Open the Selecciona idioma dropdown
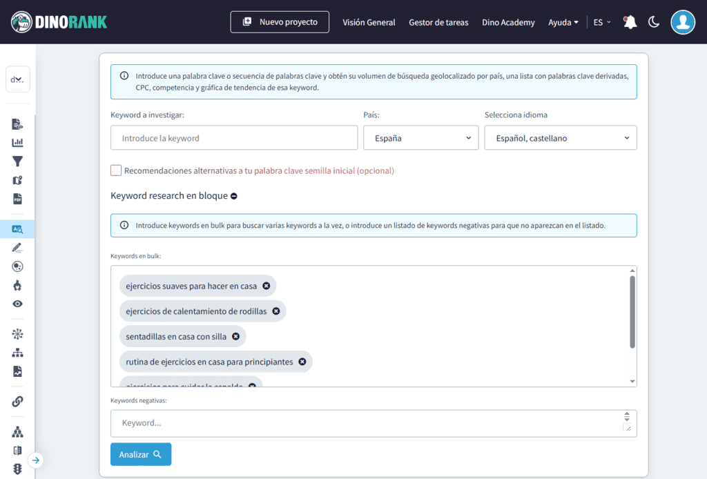 (560, 137)
